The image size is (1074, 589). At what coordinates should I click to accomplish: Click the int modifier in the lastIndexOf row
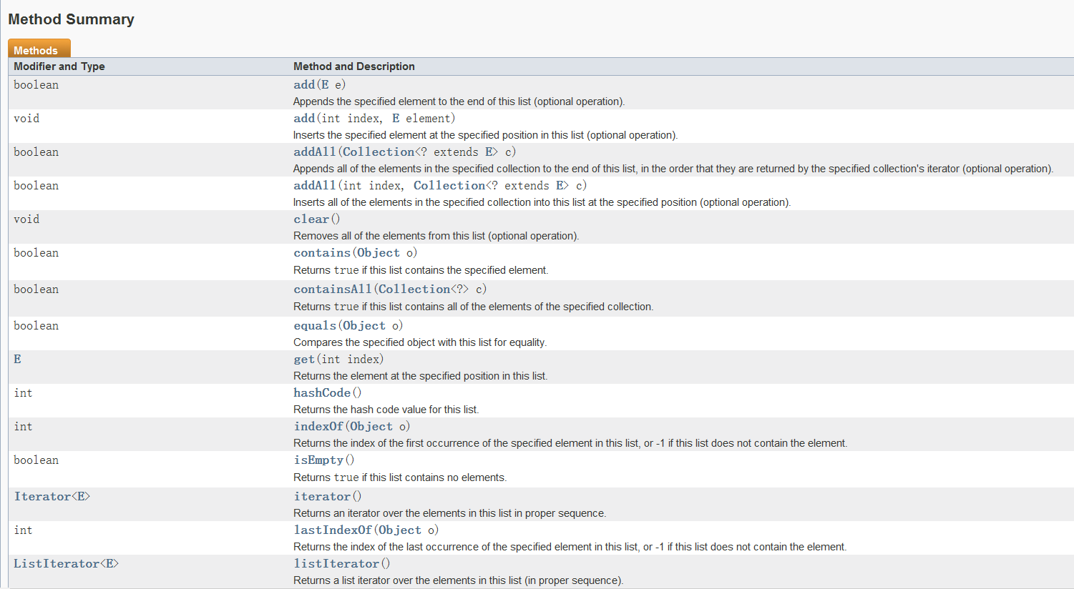(23, 530)
